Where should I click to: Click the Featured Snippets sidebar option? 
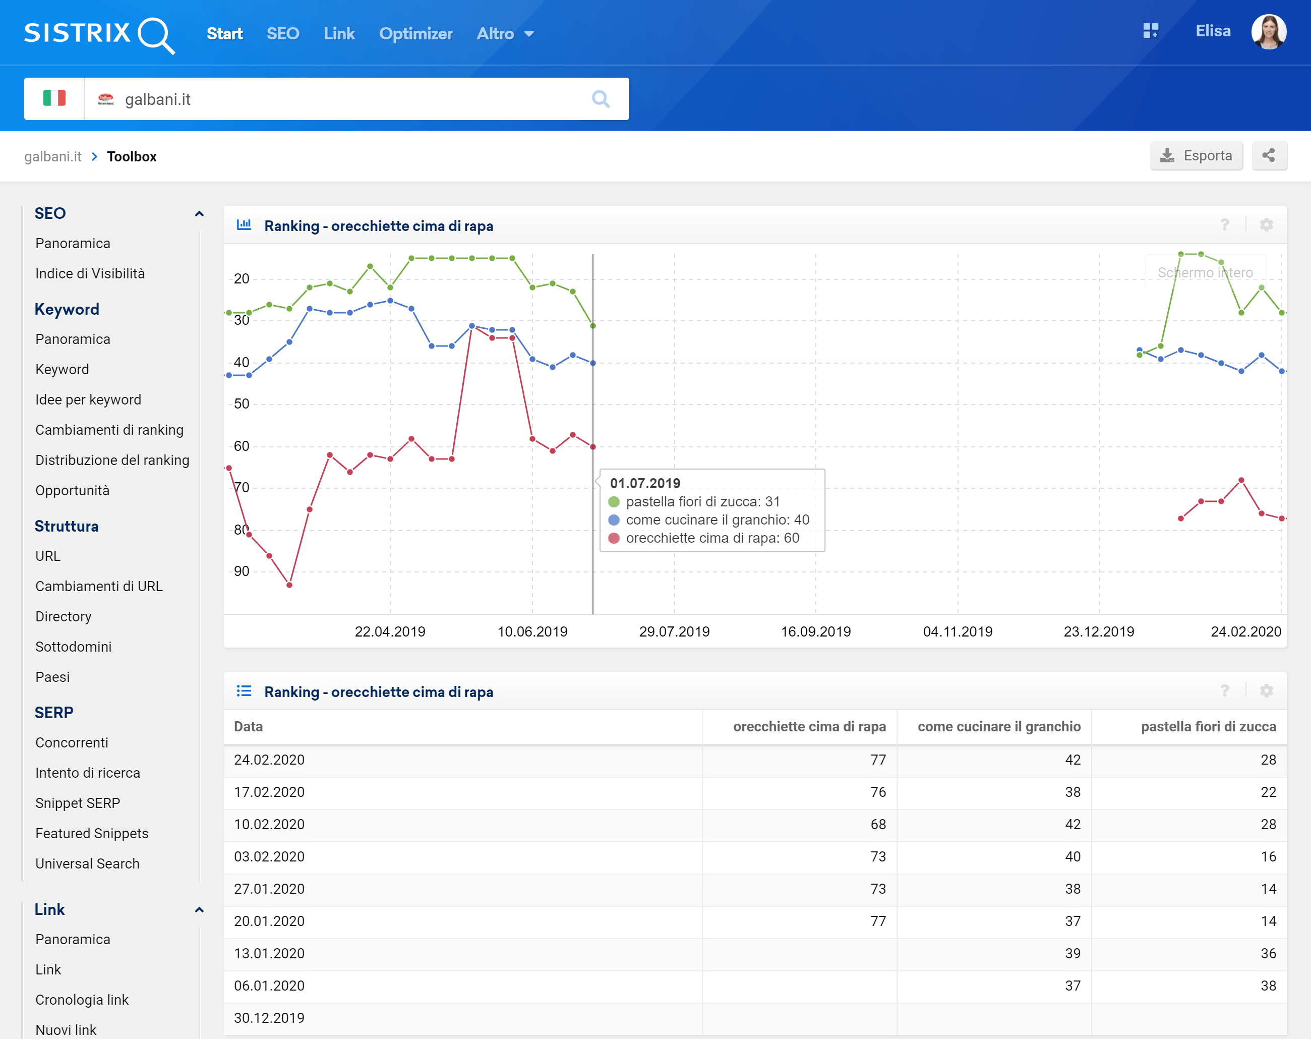(x=90, y=834)
